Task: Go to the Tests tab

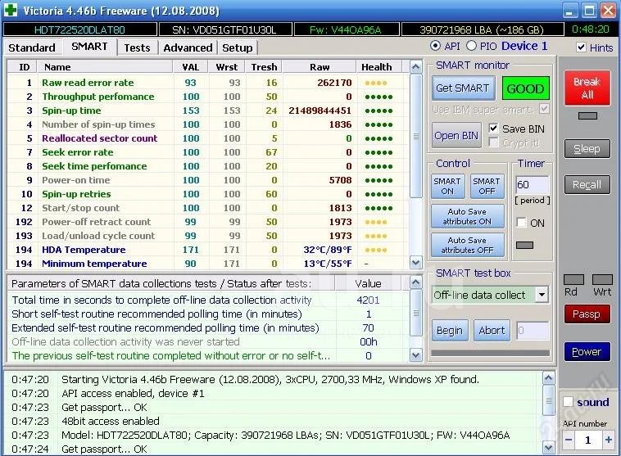Action: (x=137, y=48)
